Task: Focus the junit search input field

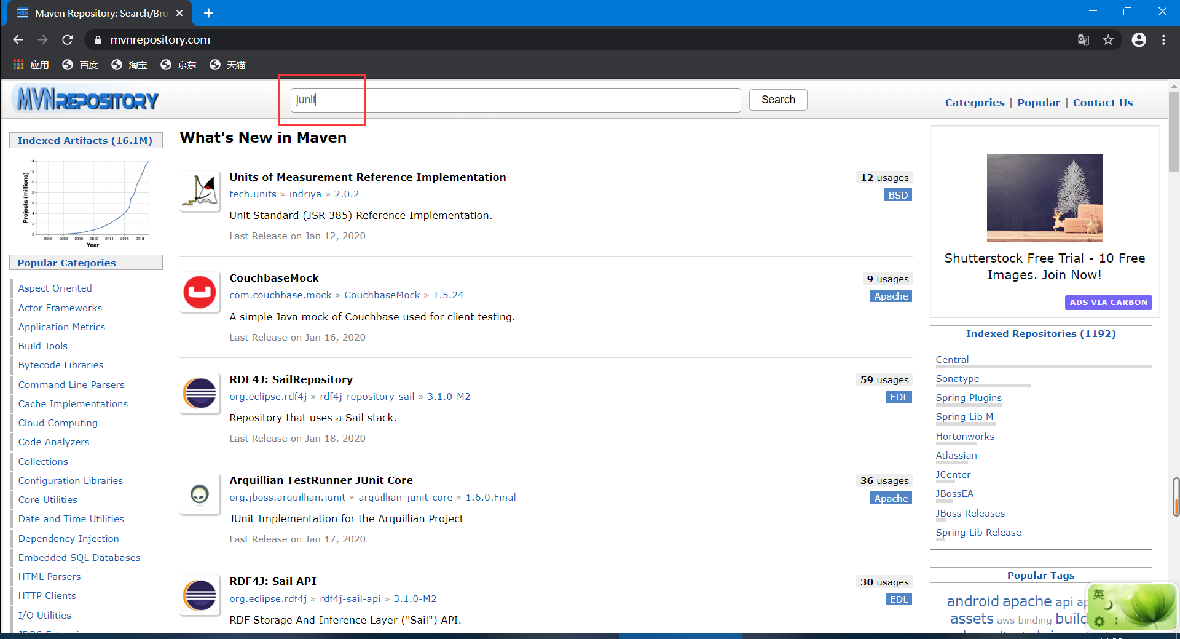Action: pos(516,100)
